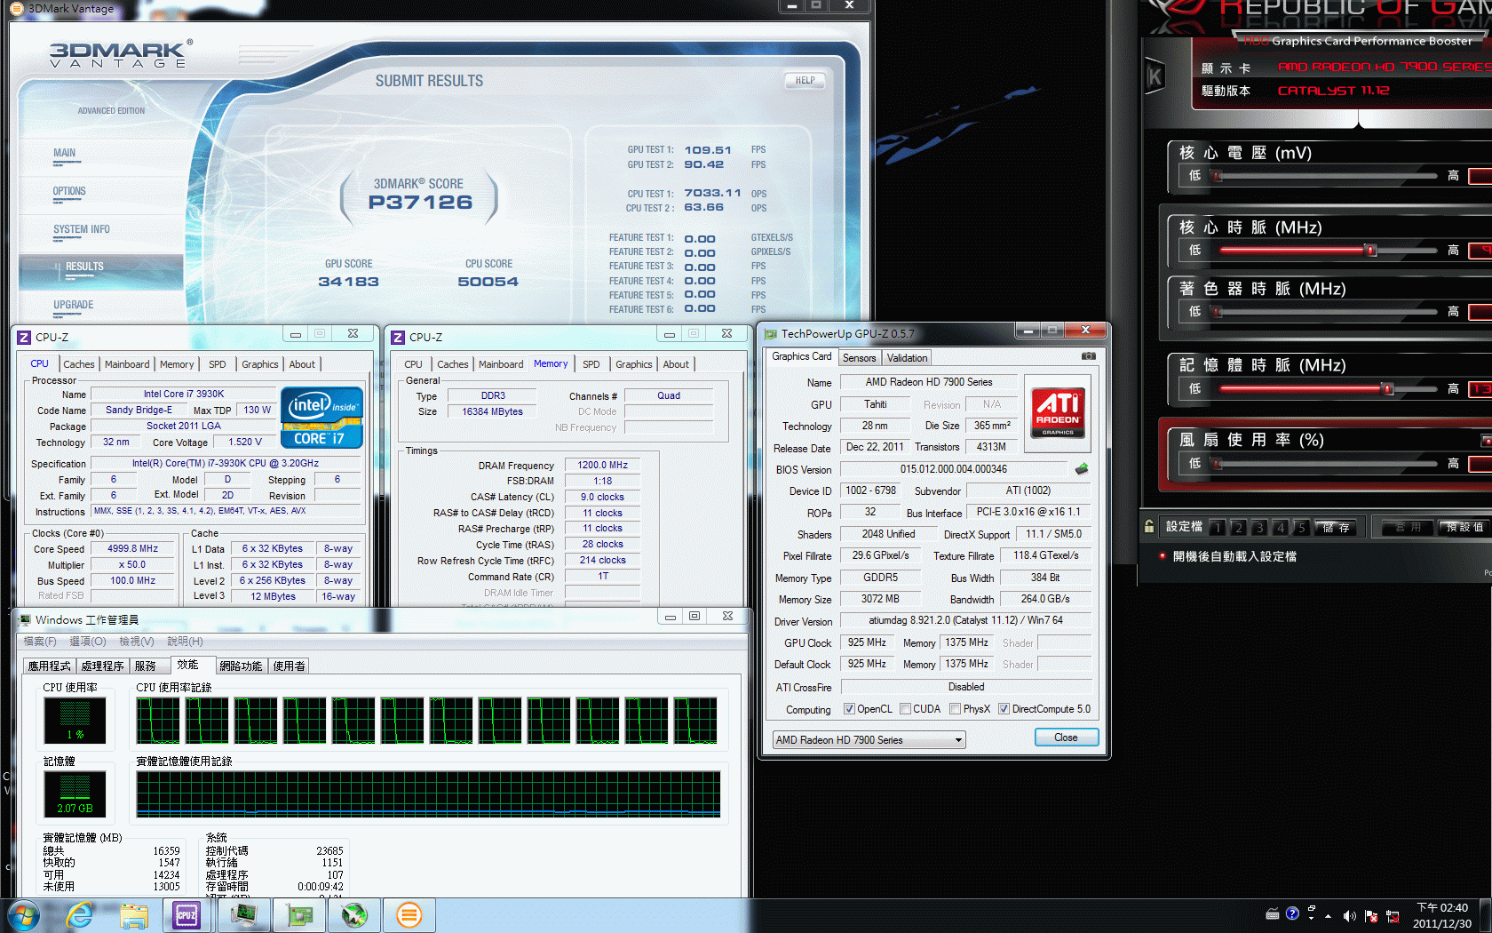This screenshot has height=933, width=1492.
Task: Switch to the Validation tab in GPU-Z
Action: click(907, 358)
